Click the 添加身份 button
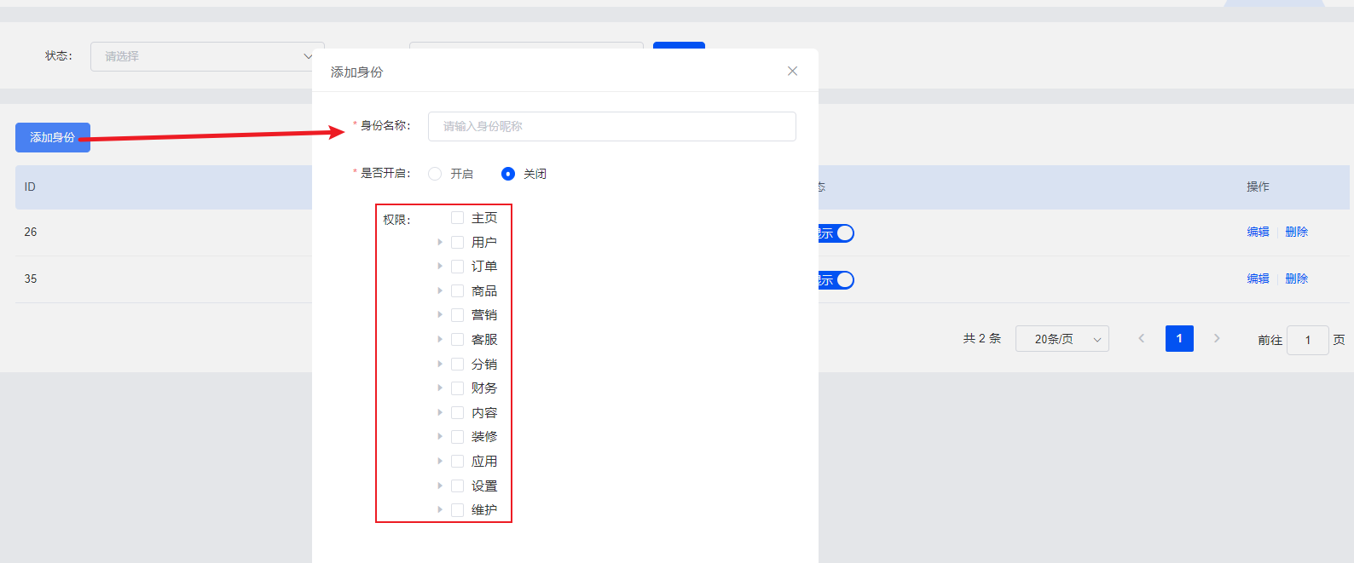 [53, 137]
